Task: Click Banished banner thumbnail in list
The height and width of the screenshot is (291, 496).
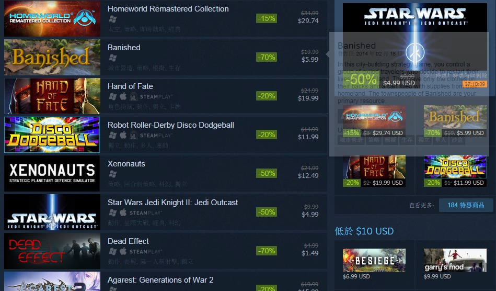Action: (x=52, y=58)
